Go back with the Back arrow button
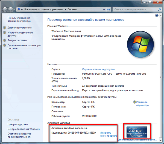 [5, 10]
